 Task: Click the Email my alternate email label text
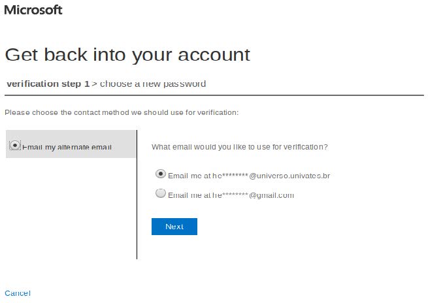click(x=67, y=148)
